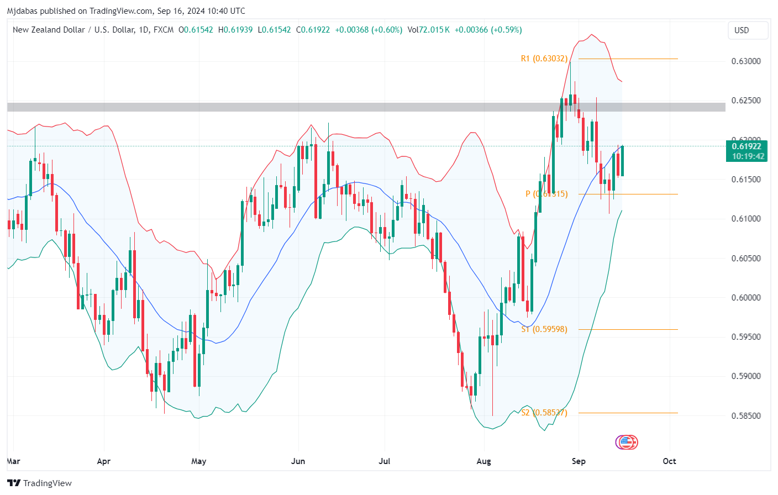
Task: Select the R1 (0.63032) pivot label
Action: [544, 59]
